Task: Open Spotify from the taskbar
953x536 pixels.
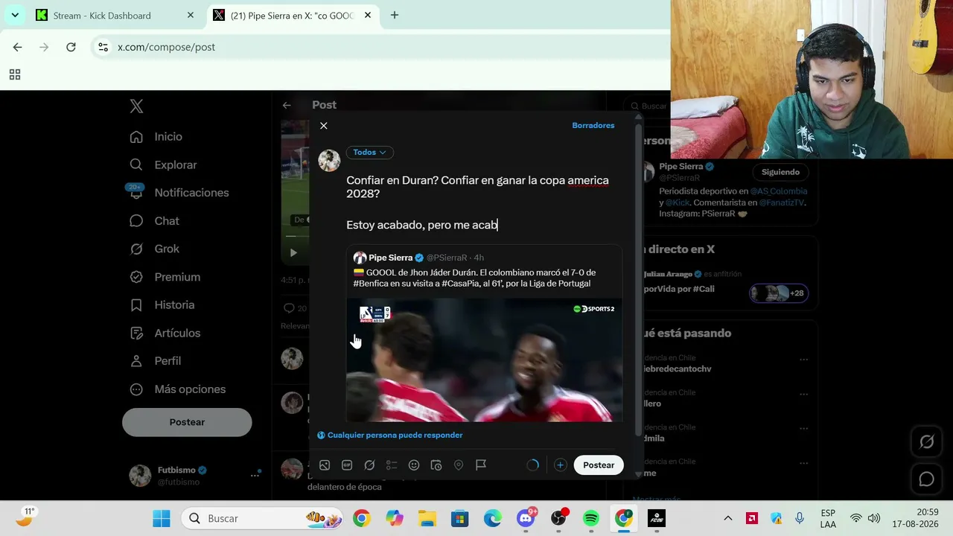Action: [x=591, y=518]
